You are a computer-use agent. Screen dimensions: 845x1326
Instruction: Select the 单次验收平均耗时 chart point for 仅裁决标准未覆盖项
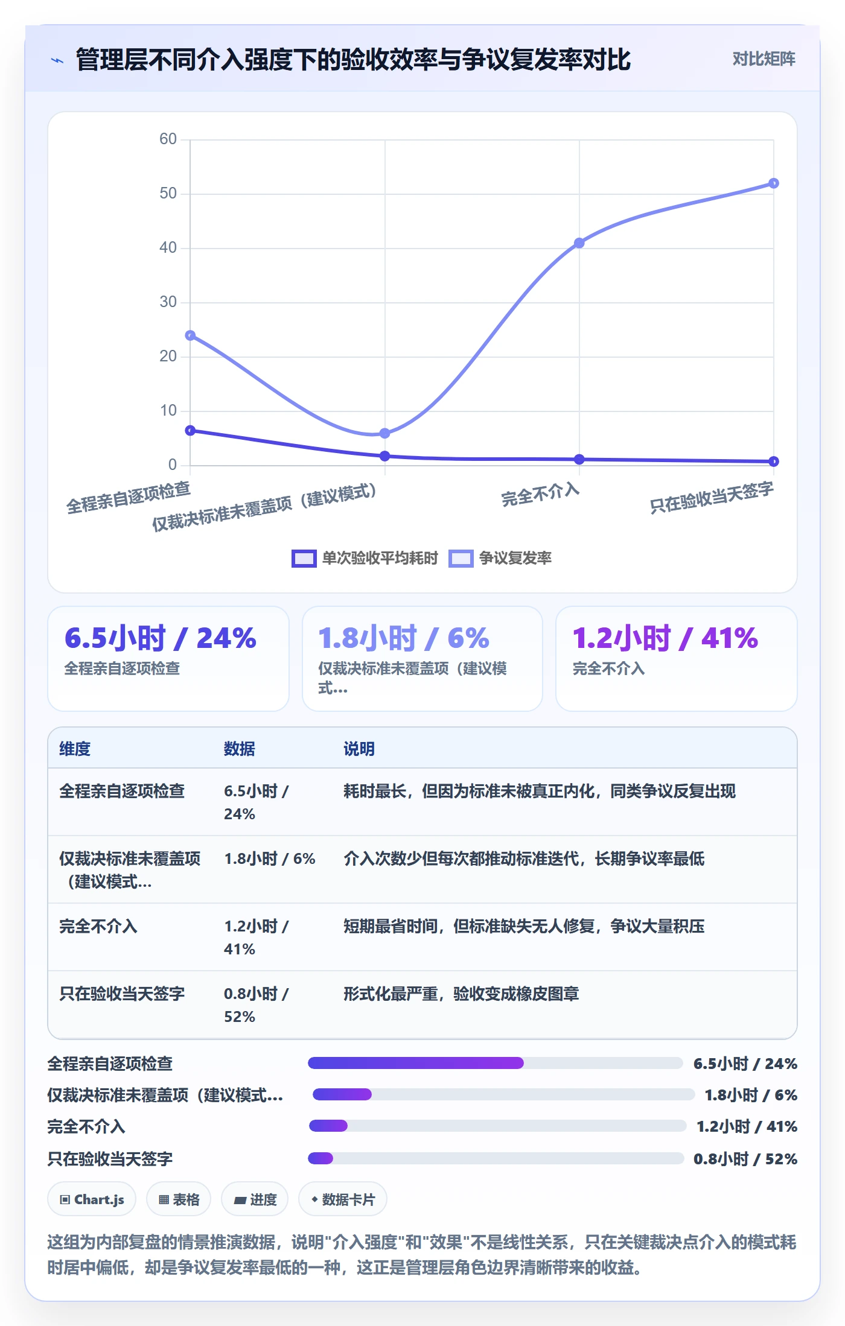(x=385, y=456)
